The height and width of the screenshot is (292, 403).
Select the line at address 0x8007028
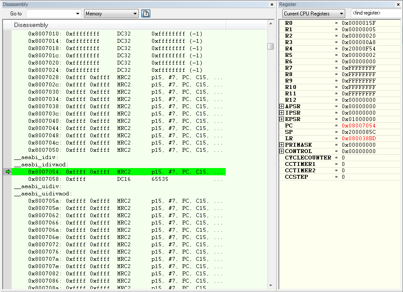coord(119,77)
